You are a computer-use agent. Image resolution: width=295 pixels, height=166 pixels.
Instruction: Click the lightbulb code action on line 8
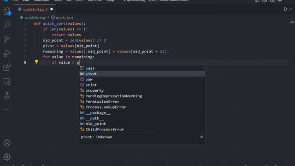[36, 62]
